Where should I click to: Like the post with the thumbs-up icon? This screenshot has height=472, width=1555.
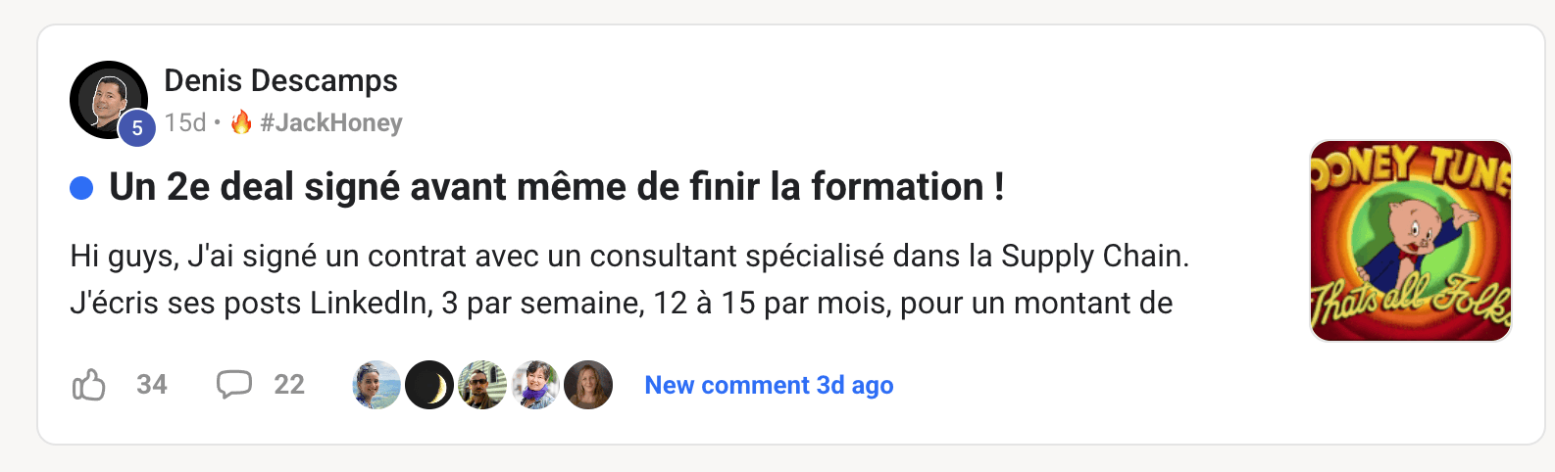tap(89, 385)
